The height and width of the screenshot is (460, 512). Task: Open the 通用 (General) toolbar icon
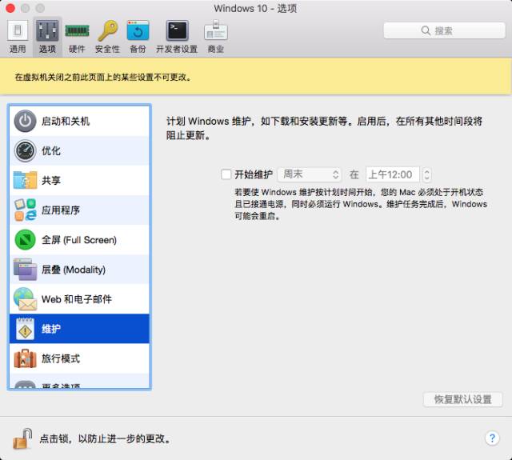(x=18, y=31)
